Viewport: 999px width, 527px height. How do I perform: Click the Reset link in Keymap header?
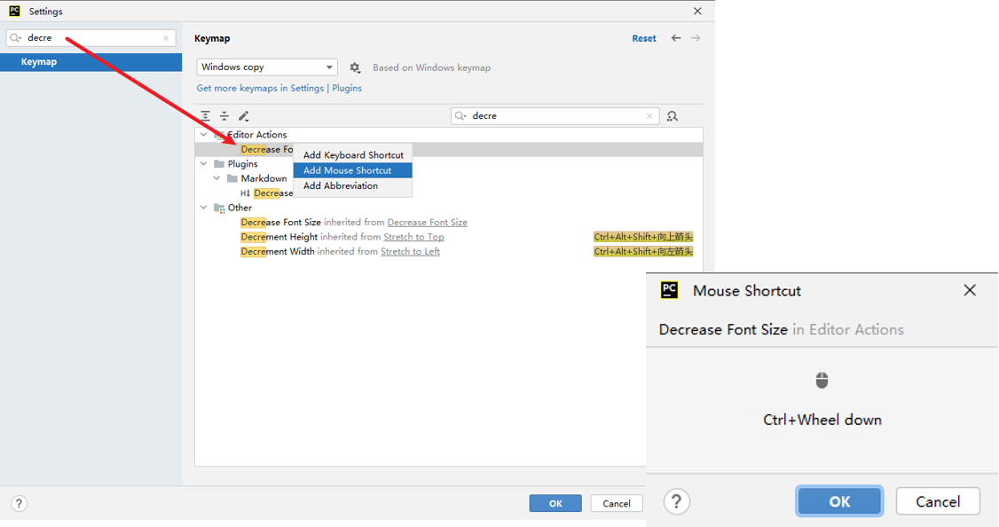click(644, 38)
